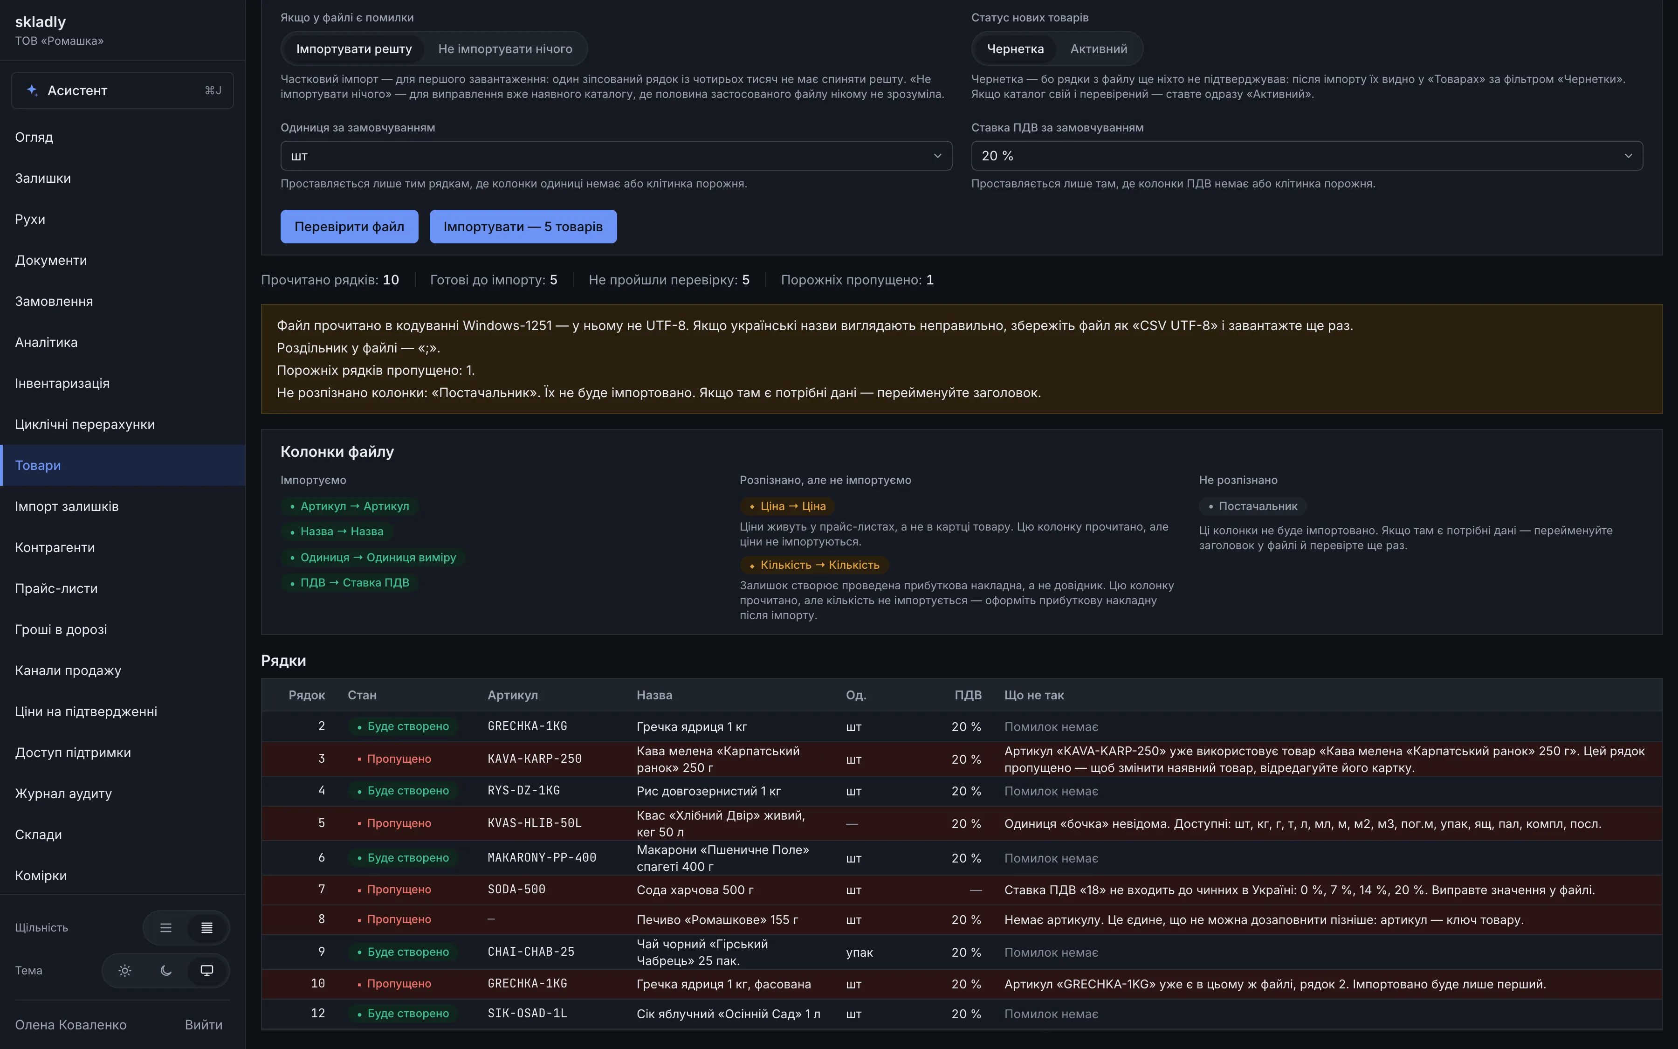The width and height of the screenshot is (1678, 1049).
Task: Open default unit dropdown «шт»
Action: click(616, 156)
